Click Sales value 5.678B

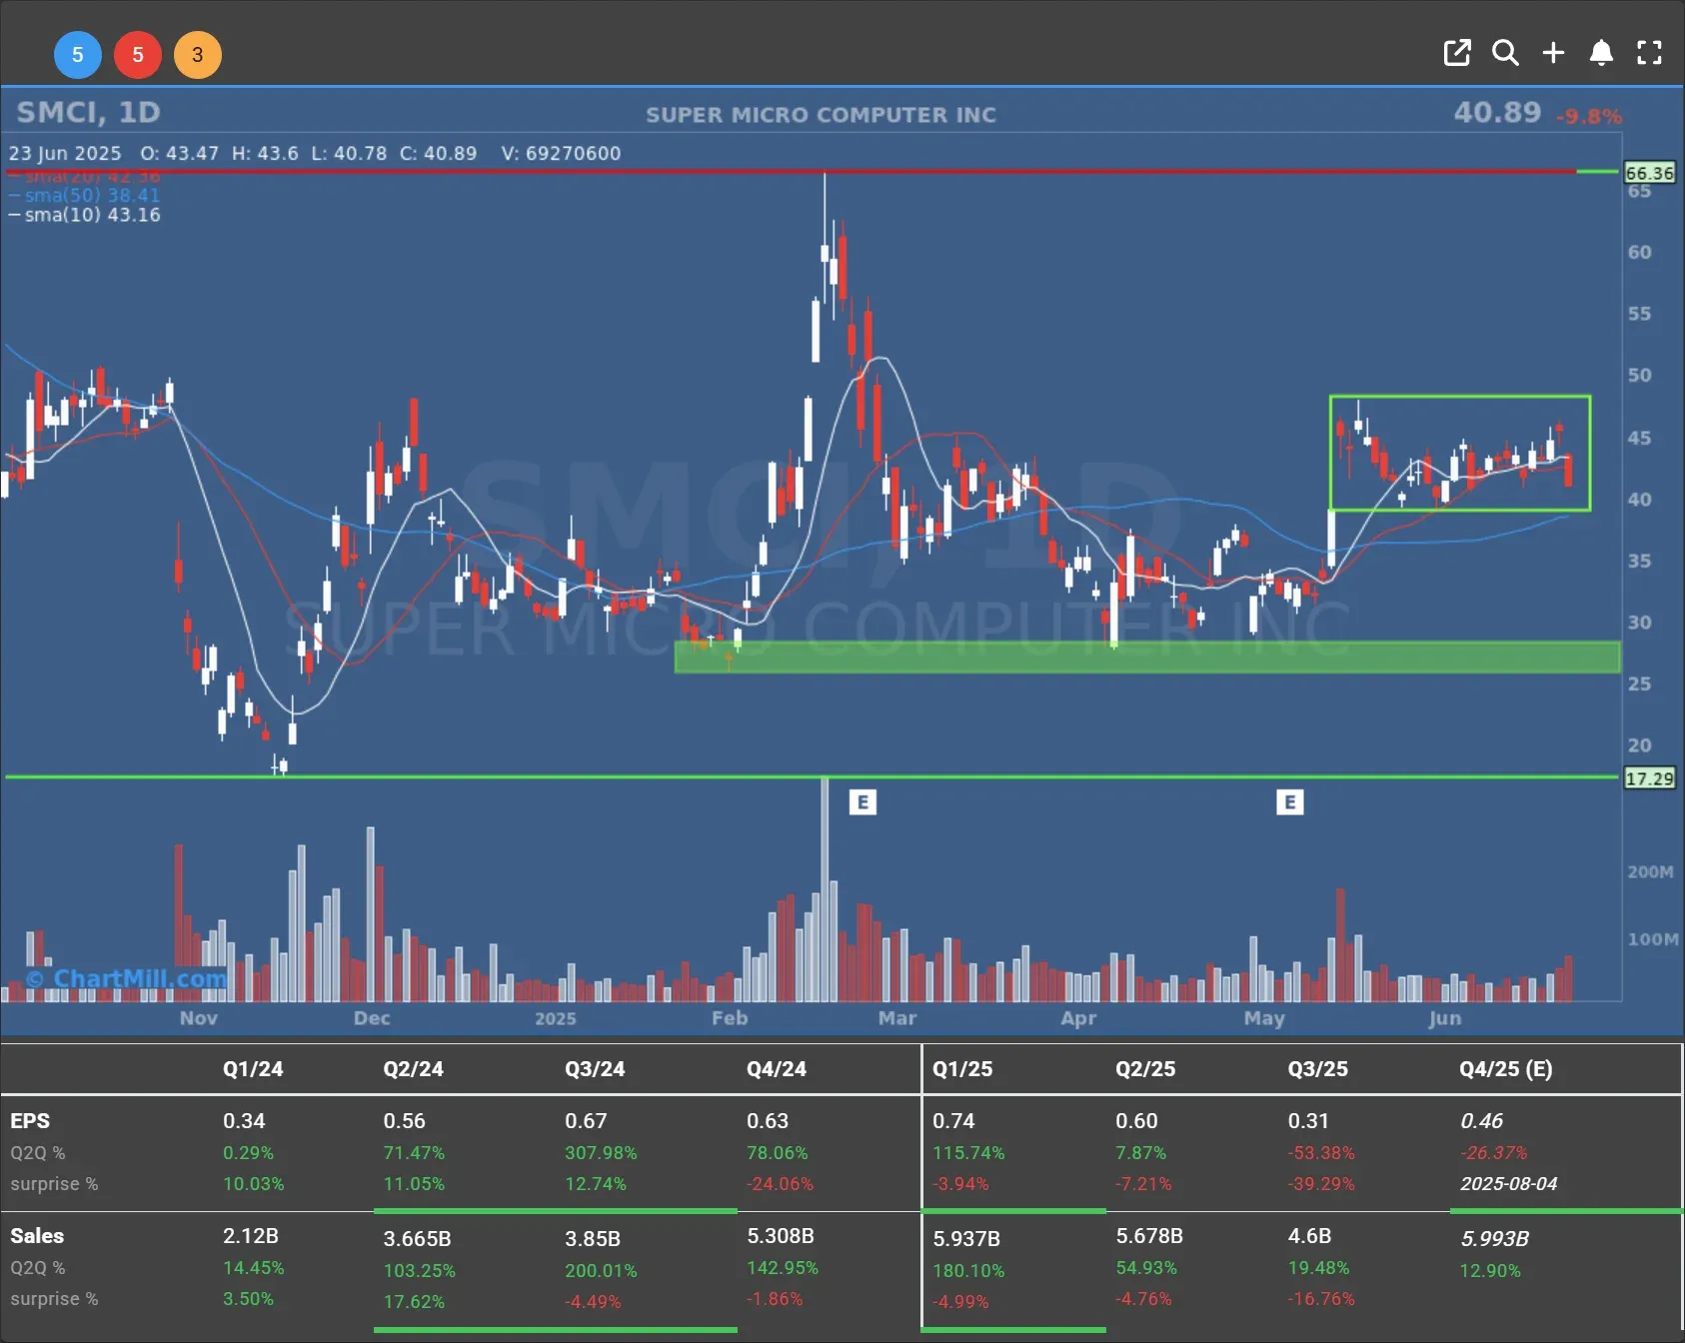pyautogui.click(x=1149, y=1235)
